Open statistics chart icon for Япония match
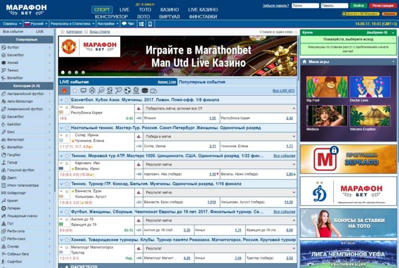Screen dimensions: 399x268 pyautogui.click(x=138, y=108)
